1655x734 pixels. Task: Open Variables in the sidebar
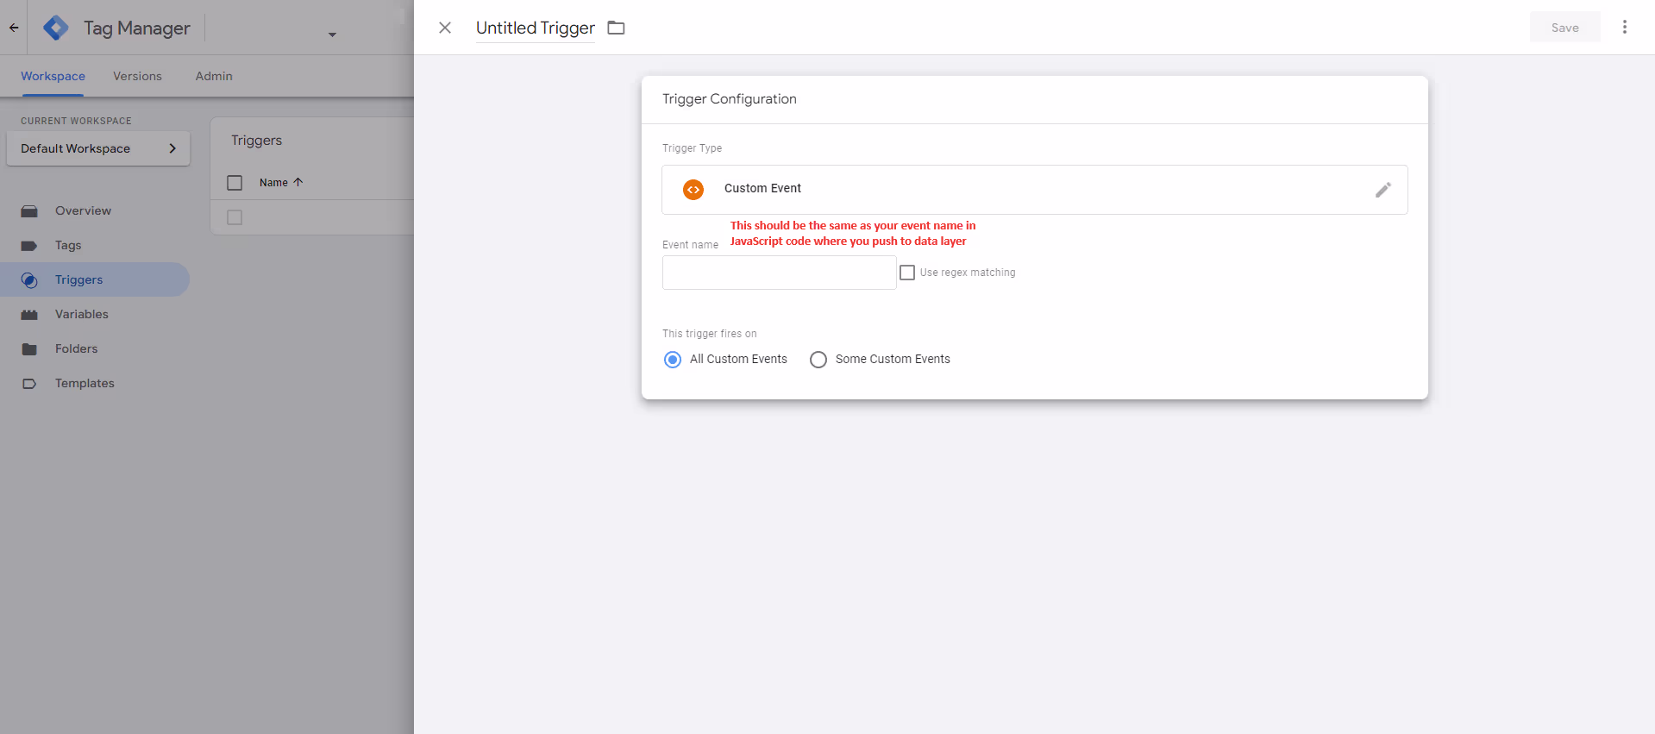(x=82, y=314)
